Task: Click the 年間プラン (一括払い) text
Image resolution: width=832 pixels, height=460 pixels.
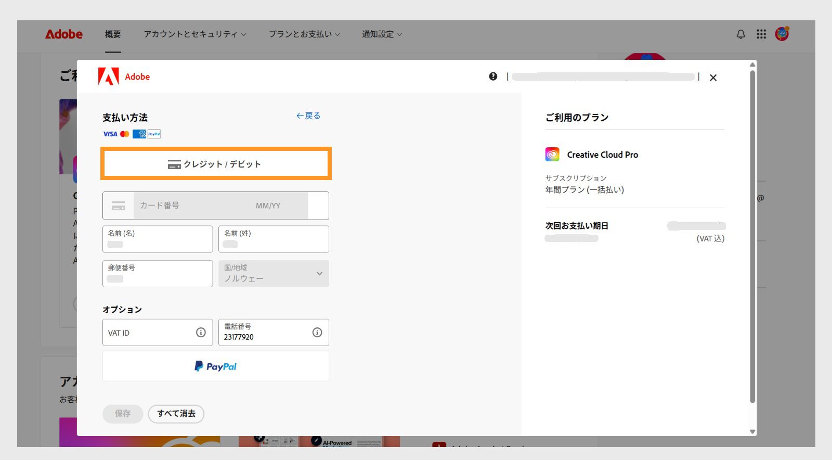Action: point(584,190)
